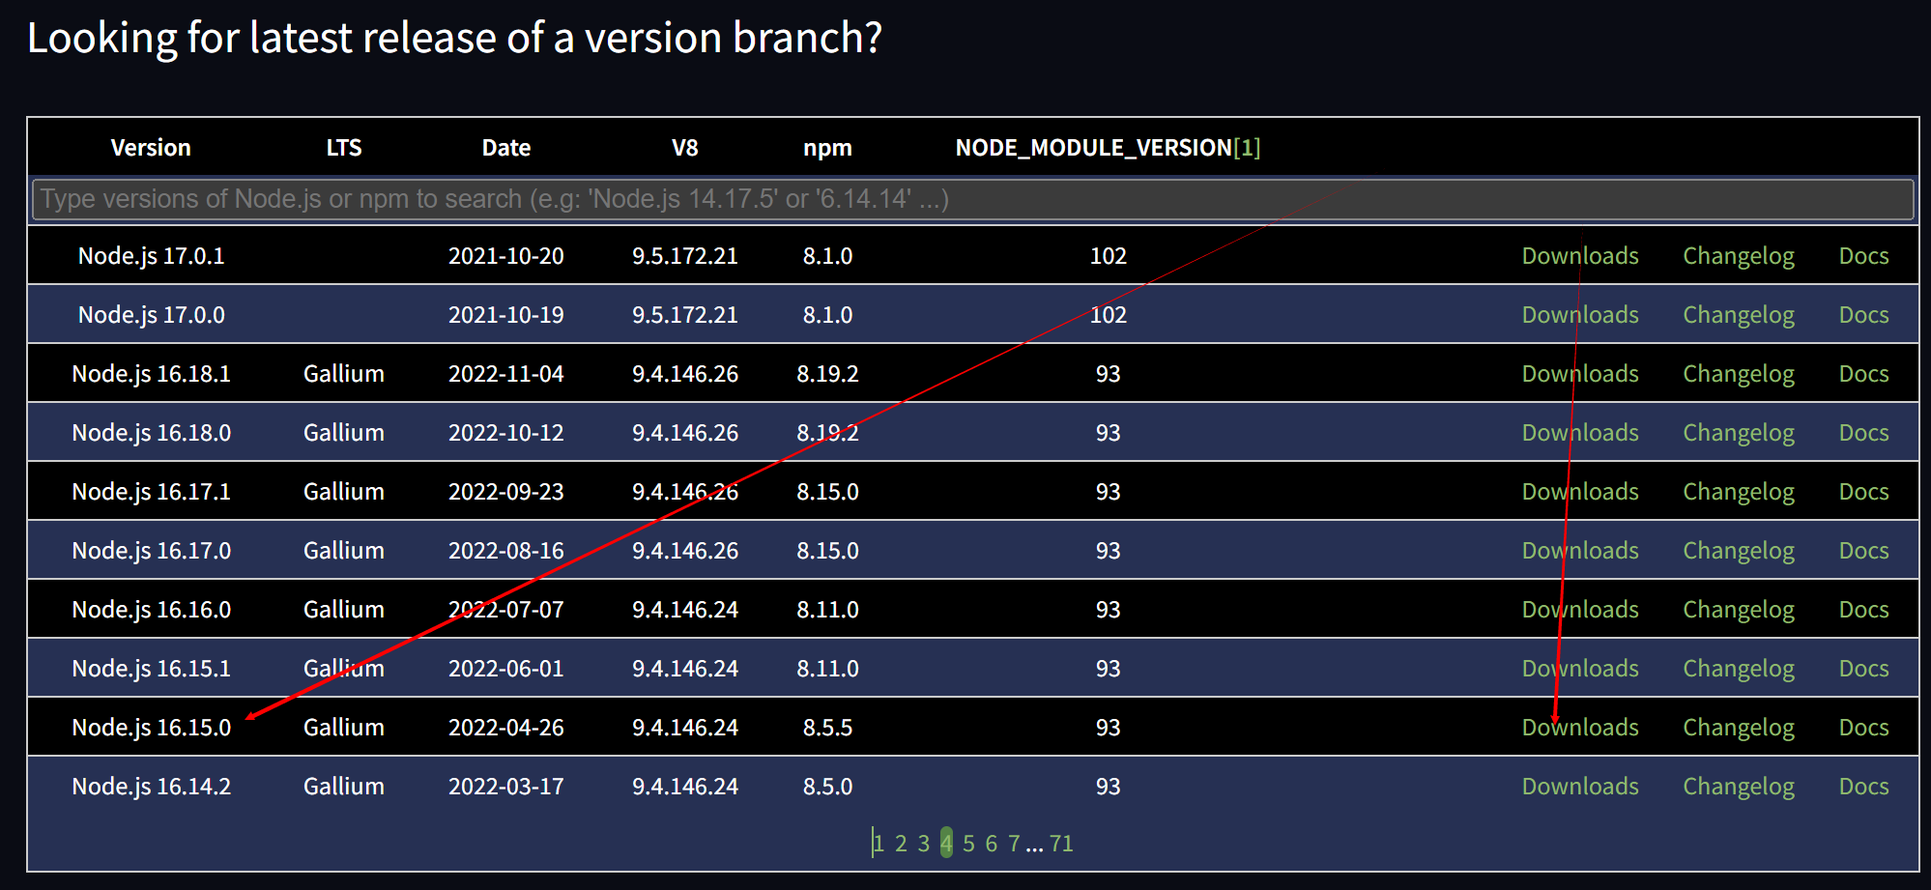The image size is (1931, 890).
Task: Open Downloads for Node.js 16.14.2
Action: 1580,787
